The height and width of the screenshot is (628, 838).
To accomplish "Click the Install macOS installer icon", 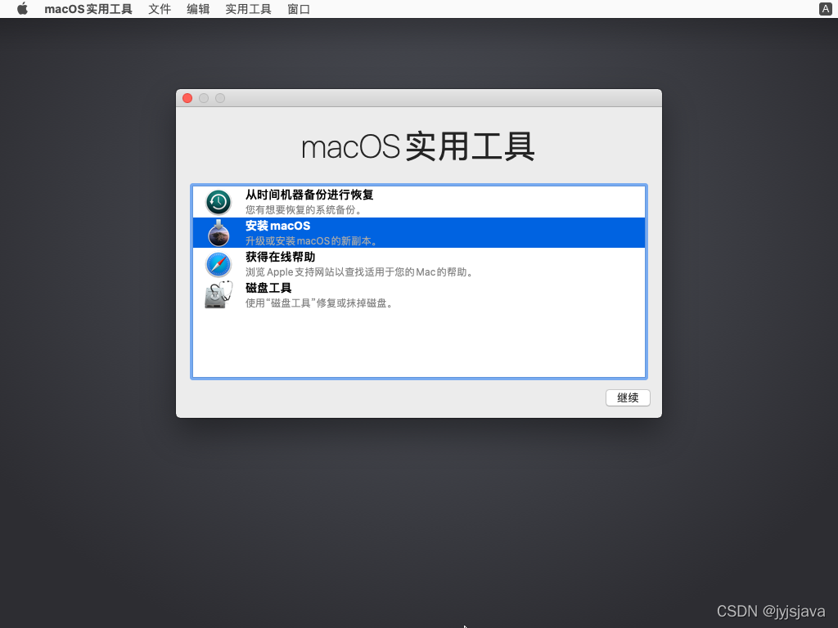I will (x=219, y=233).
